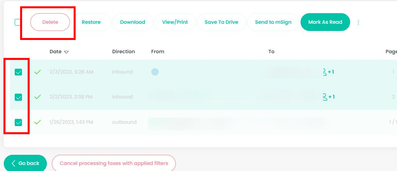Click 'outbound' in the 1/26/2023 row
Screen dimensions: 397x171
(x=124, y=122)
